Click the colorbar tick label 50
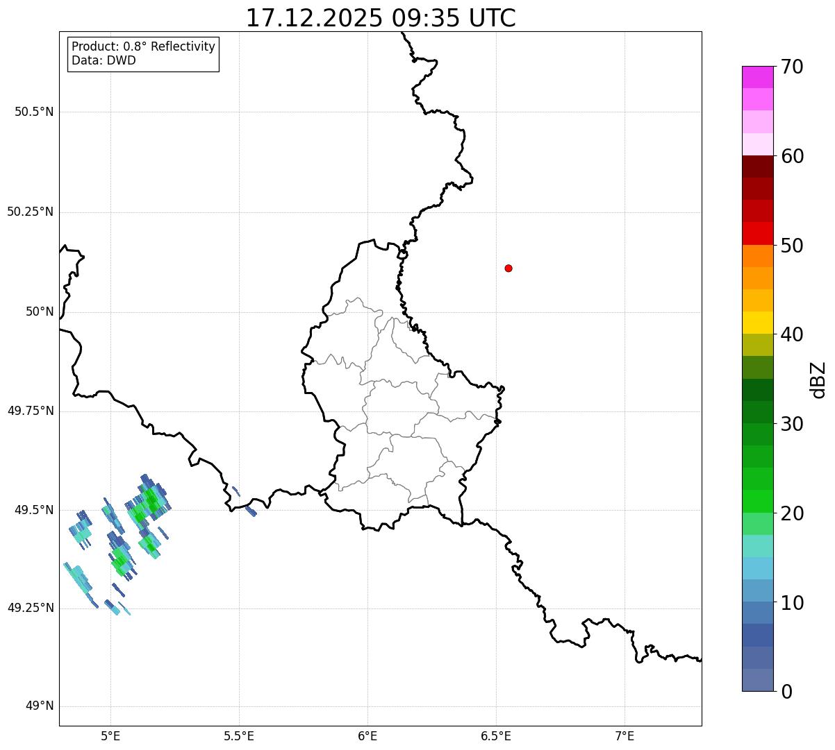Viewport: 835px width, 750px height. (792, 246)
